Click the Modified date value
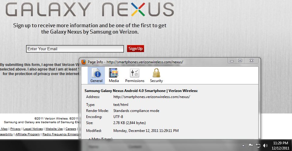Image resolution: width=292 pixels, height=151 pixels. point(146,131)
